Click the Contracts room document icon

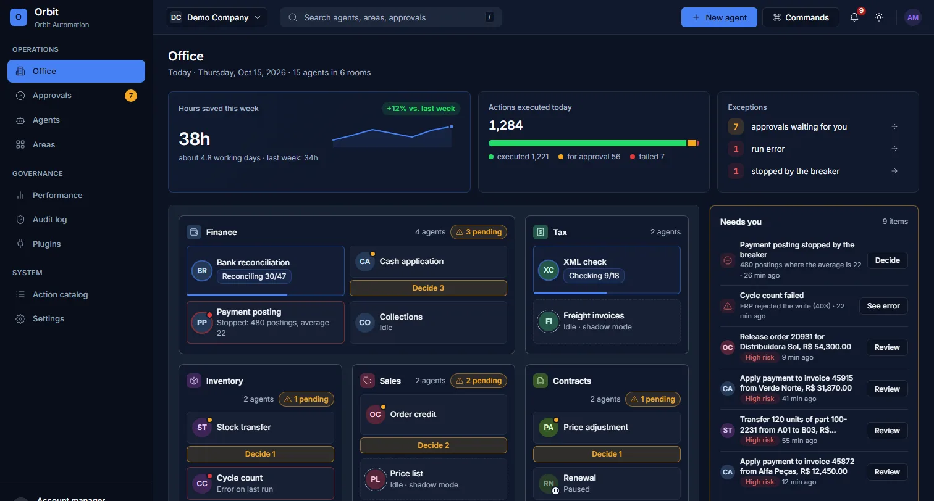tap(541, 381)
